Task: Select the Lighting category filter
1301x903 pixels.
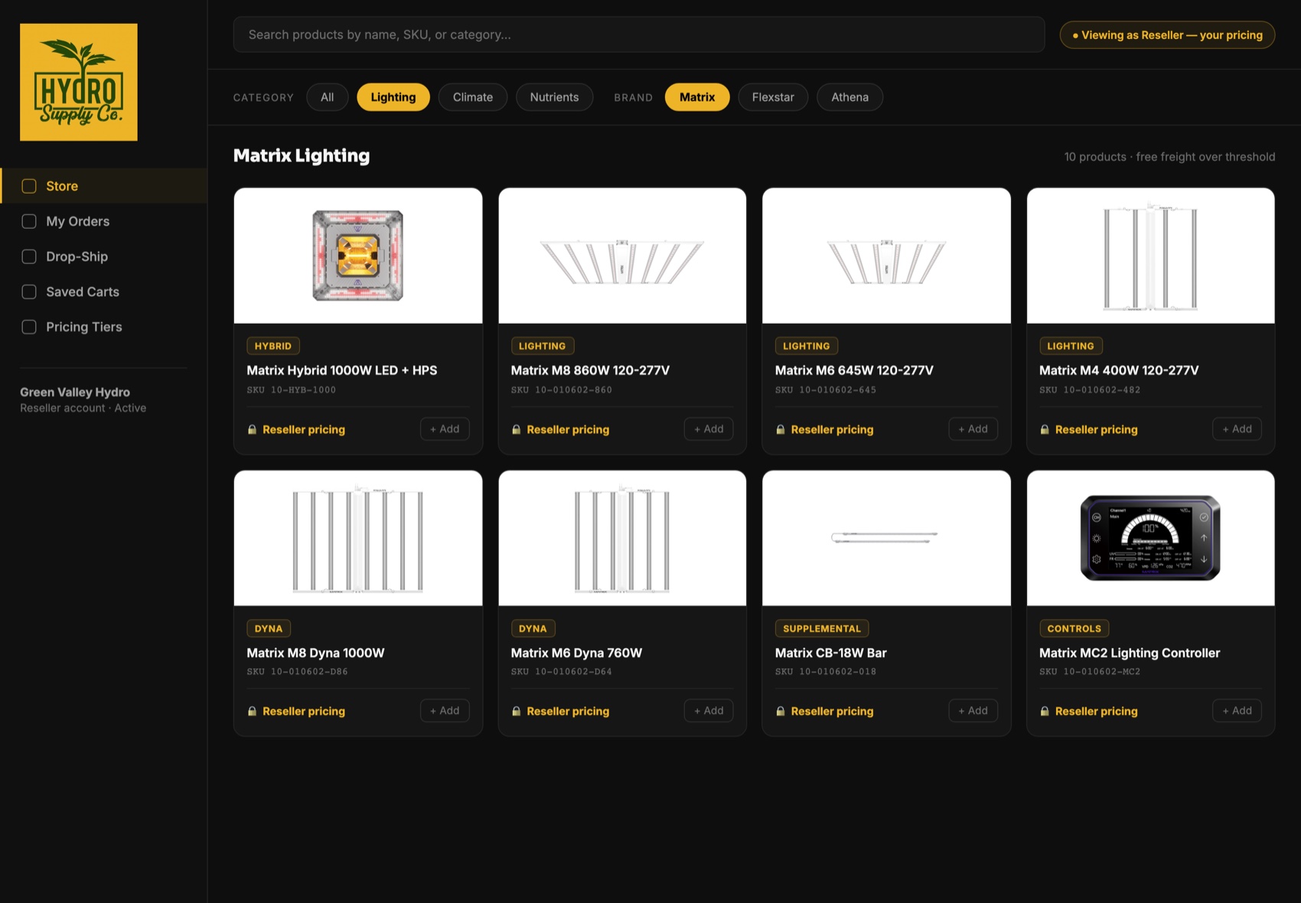Action: click(393, 97)
